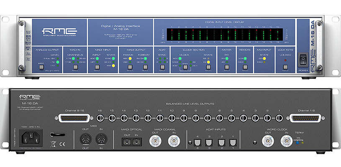Click balanced output jack 9
The height and width of the screenshot is (167, 341).
click(x=184, y=118)
